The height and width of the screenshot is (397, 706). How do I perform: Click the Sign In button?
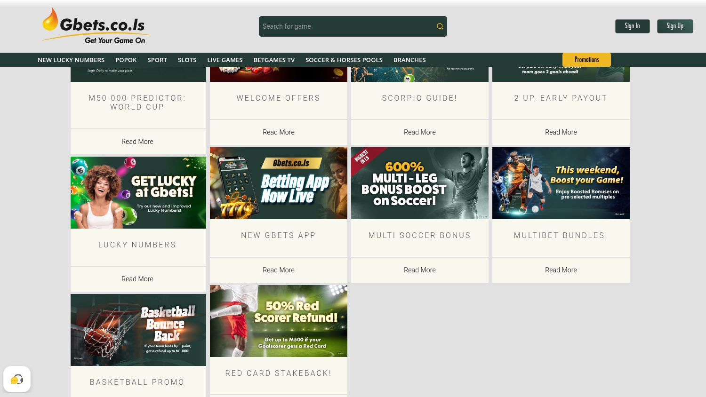point(632,26)
